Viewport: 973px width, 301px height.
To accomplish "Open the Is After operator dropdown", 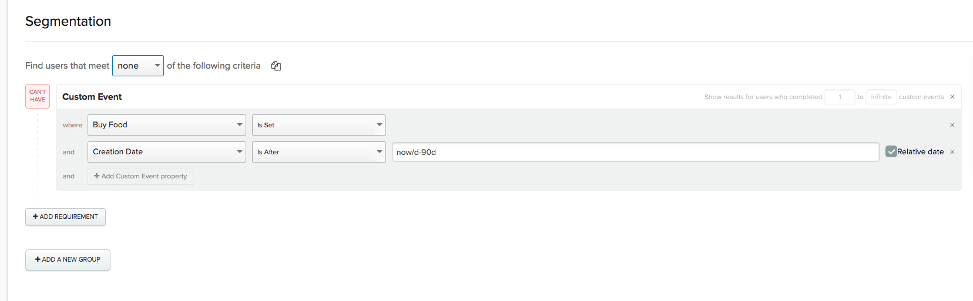I will (319, 152).
